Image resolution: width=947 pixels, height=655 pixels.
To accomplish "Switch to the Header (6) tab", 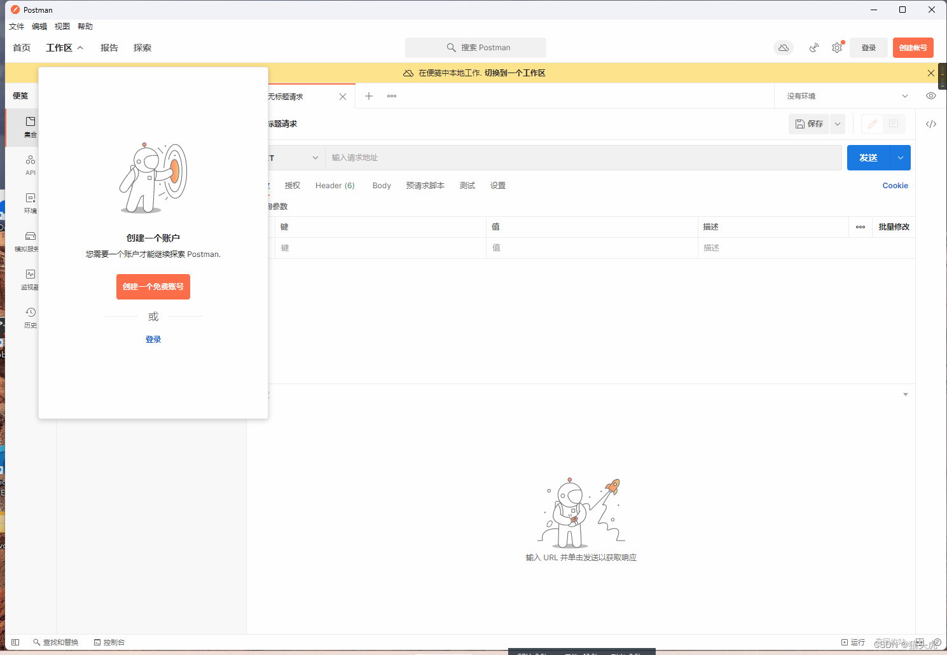I will [335, 186].
